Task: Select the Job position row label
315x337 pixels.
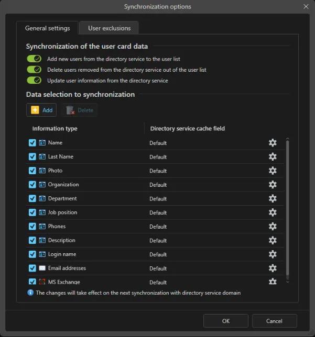Action: point(62,212)
